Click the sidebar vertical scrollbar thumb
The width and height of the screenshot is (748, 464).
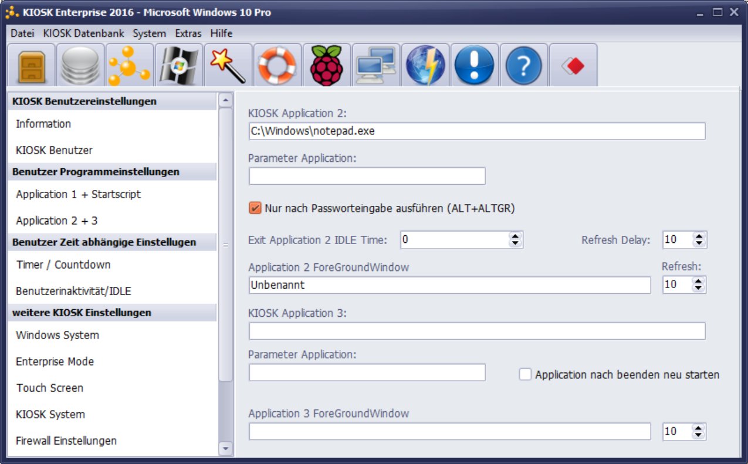[x=226, y=245]
